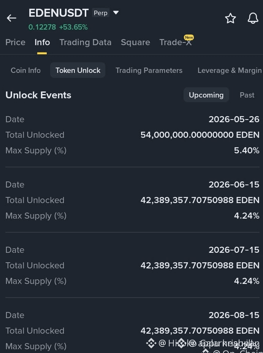263x353 pixels.
Task: Open Leverage & Margin section
Action: coord(230,70)
